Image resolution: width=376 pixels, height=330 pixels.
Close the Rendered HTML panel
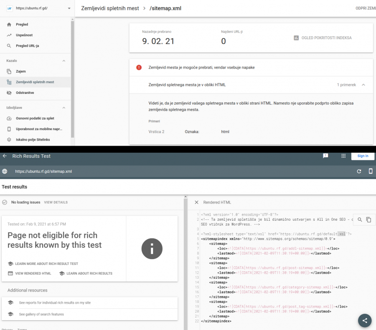pyautogui.click(x=197, y=202)
